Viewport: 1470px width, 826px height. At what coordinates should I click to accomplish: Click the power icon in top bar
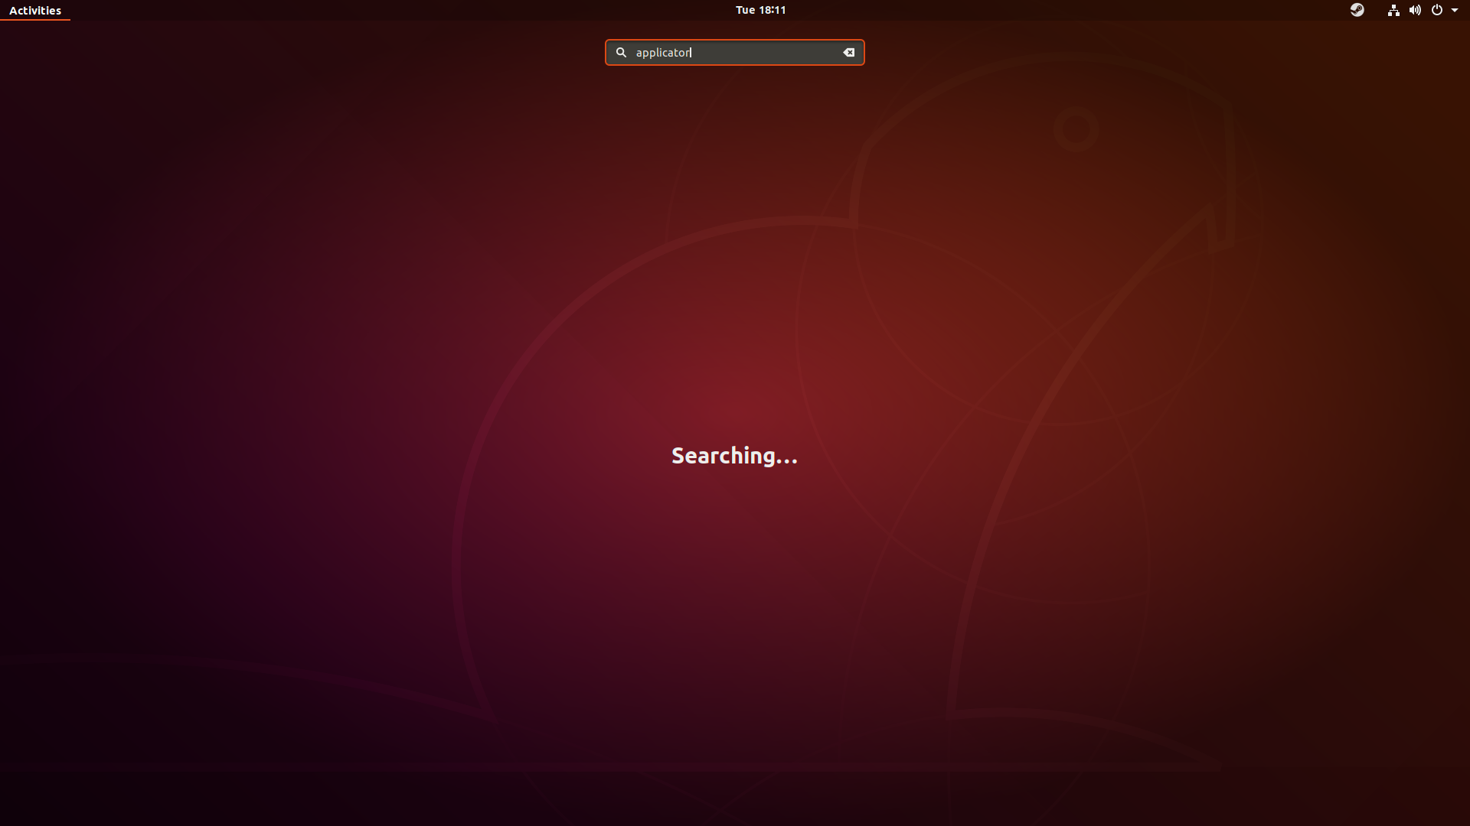pos(1437,10)
